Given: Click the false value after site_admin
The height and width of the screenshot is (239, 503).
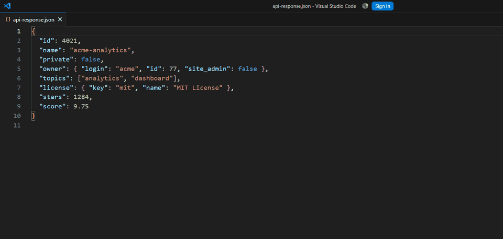Looking at the screenshot, I should point(247,69).
